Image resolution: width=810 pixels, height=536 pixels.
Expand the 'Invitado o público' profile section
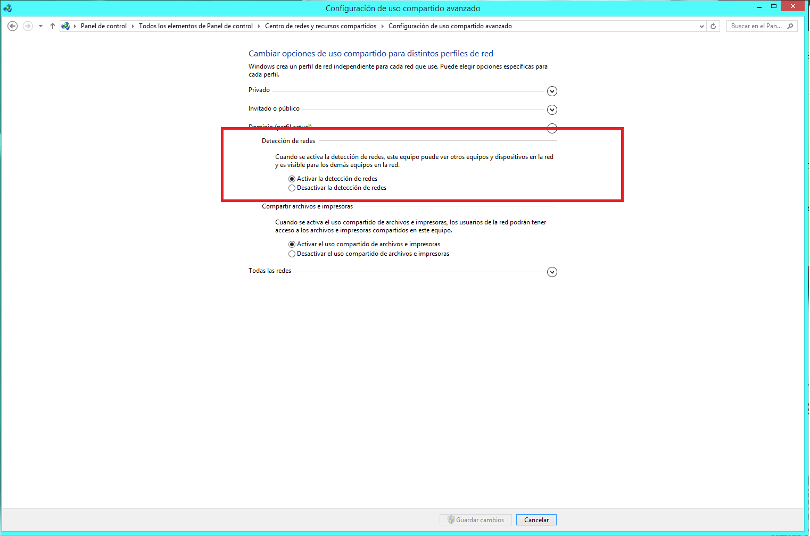click(552, 110)
